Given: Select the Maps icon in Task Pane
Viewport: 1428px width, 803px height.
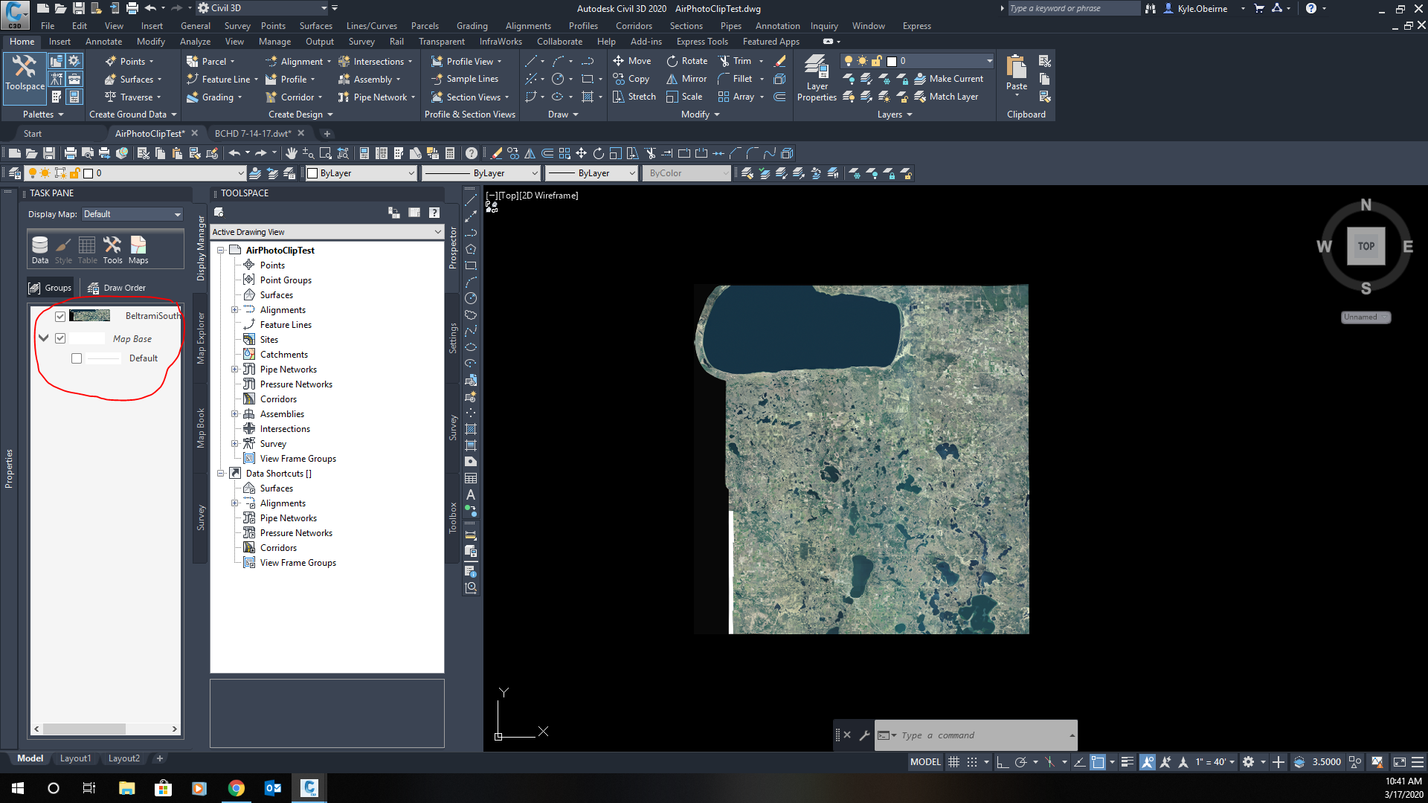Looking at the screenshot, I should point(138,248).
